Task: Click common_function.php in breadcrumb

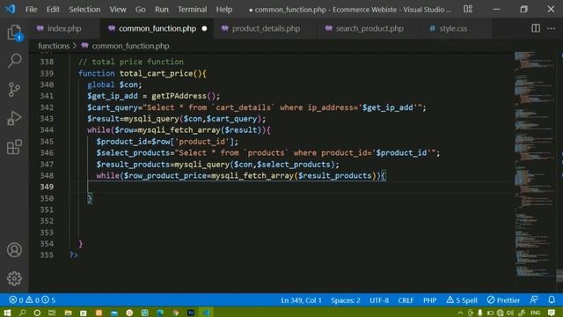Action: (x=130, y=46)
